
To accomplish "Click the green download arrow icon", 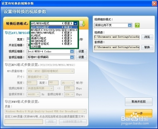I will pos(82,24).
